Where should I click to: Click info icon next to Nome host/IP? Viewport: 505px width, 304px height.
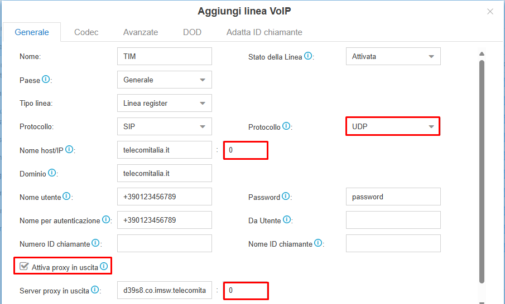(x=69, y=150)
